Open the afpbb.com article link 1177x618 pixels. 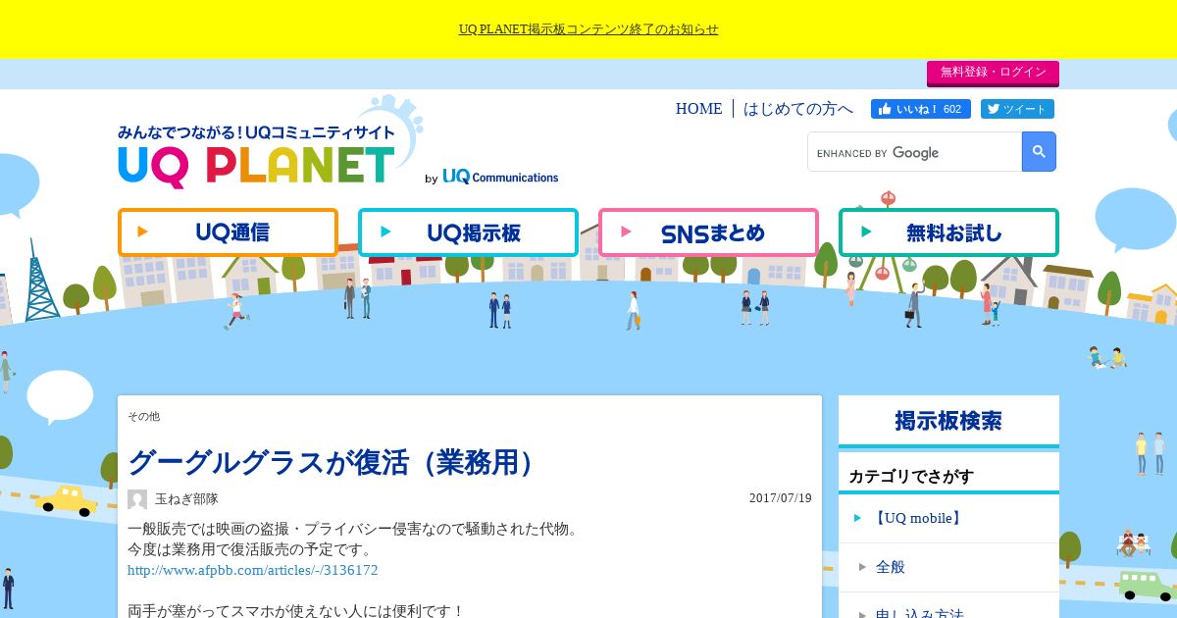(252, 570)
